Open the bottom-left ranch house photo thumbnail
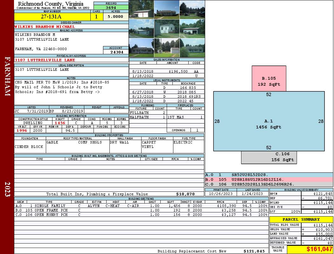 pos(142,48)
